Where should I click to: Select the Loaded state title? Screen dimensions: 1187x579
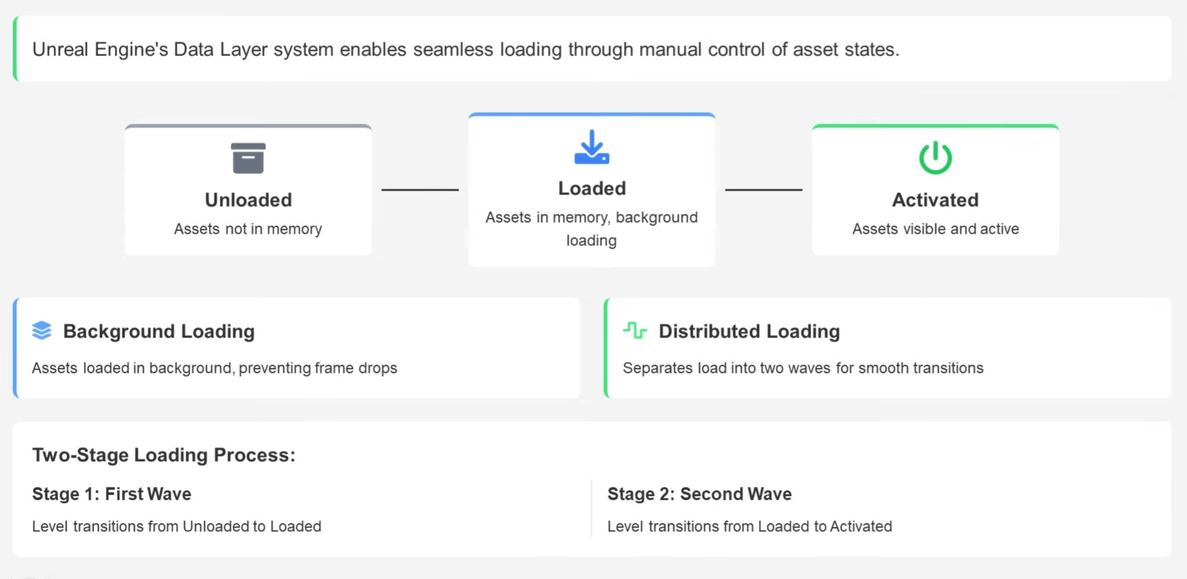(591, 189)
